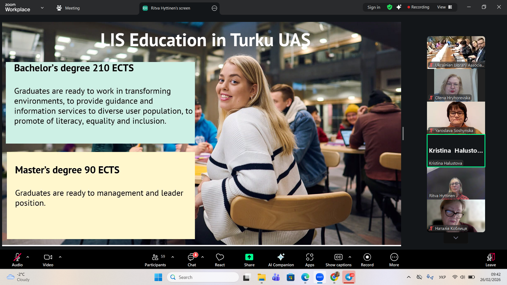Open the View layout menu
Screen dimensions: 507x285
(x=445, y=7)
